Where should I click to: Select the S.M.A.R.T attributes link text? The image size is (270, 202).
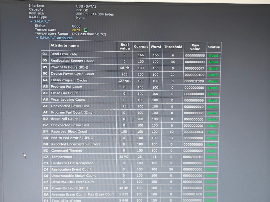[x=56, y=38]
